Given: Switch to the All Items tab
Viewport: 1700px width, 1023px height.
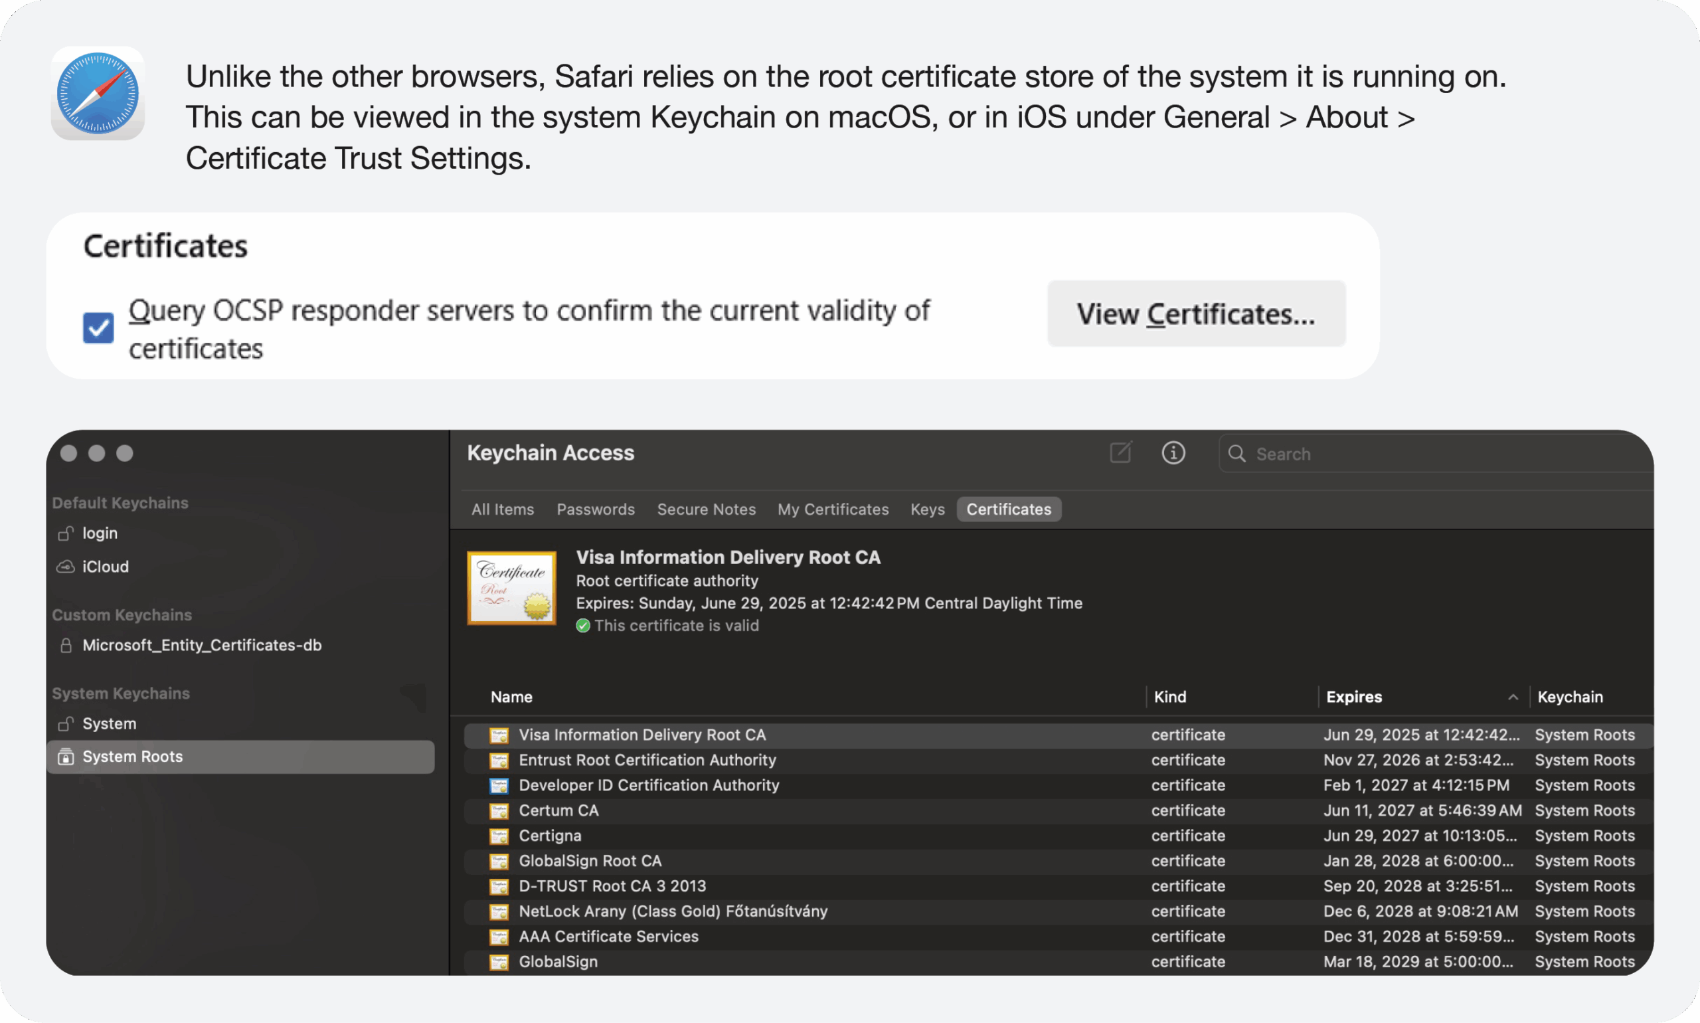Looking at the screenshot, I should 502,510.
